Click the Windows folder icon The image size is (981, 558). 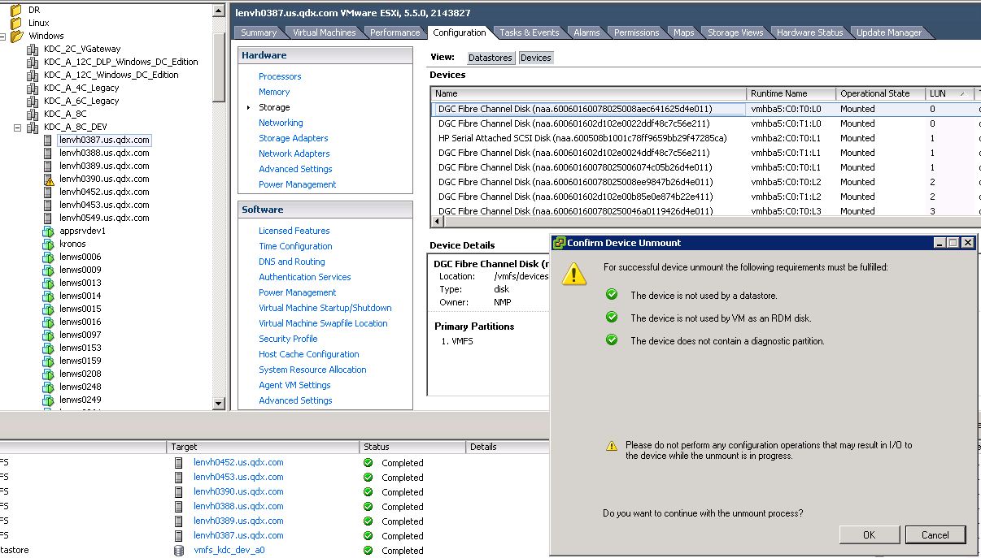pyautogui.click(x=16, y=36)
